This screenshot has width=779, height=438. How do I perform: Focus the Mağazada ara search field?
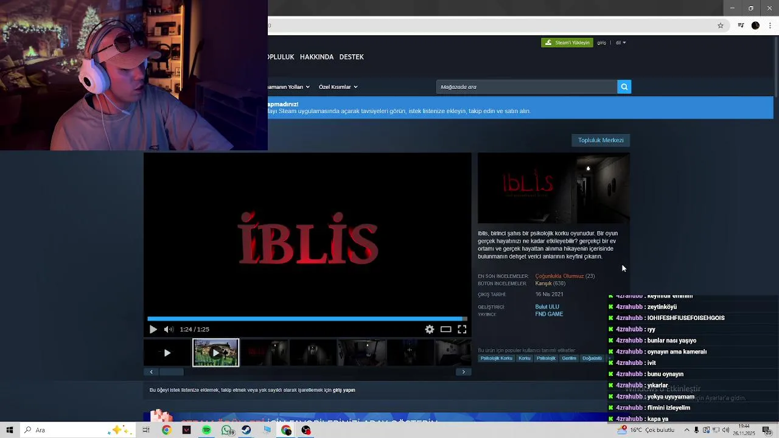527,87
